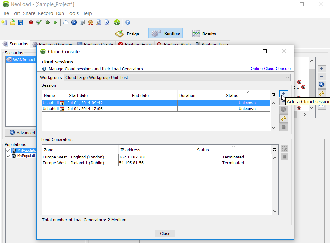Open the Load Generators column chooser
This screenshot has width=330, height=243.
(x=275, y=149)
